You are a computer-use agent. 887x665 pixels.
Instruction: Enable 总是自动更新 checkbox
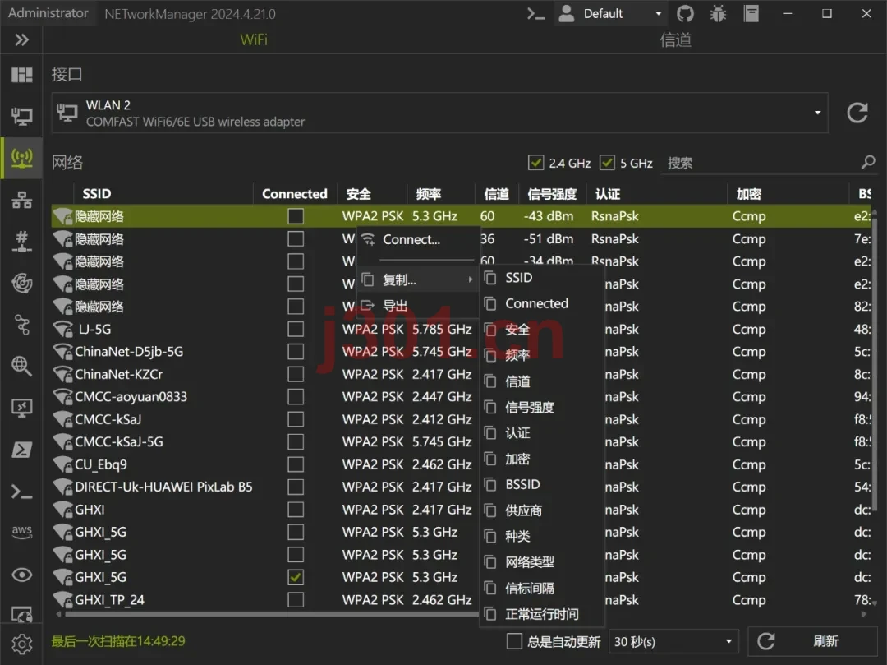coord(514,641)
